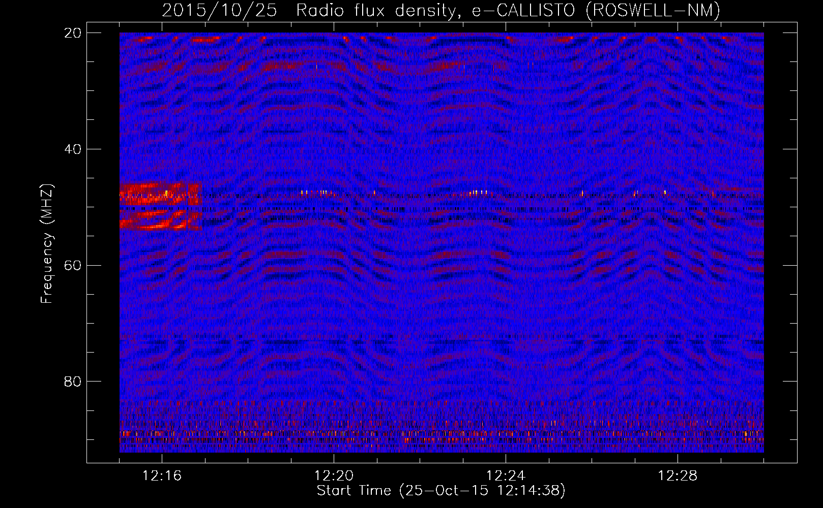Click the 'Frequency (MHZ)' y-axis label
The height and width of the screenshot is (508, 823).
coord(47,243)
